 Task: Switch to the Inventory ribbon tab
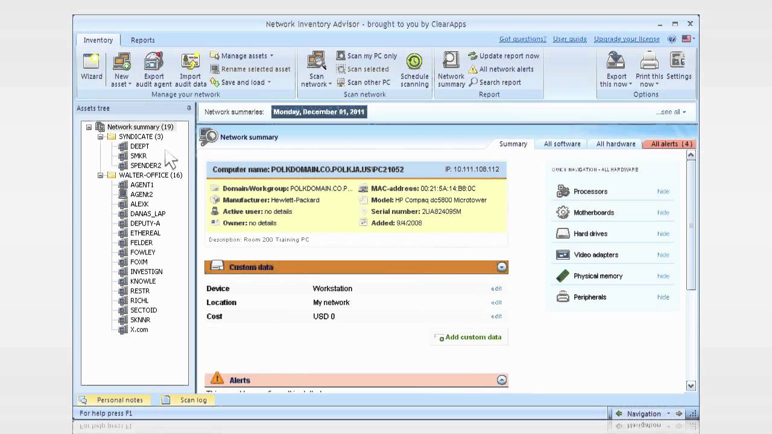click(x=98, y=40)
